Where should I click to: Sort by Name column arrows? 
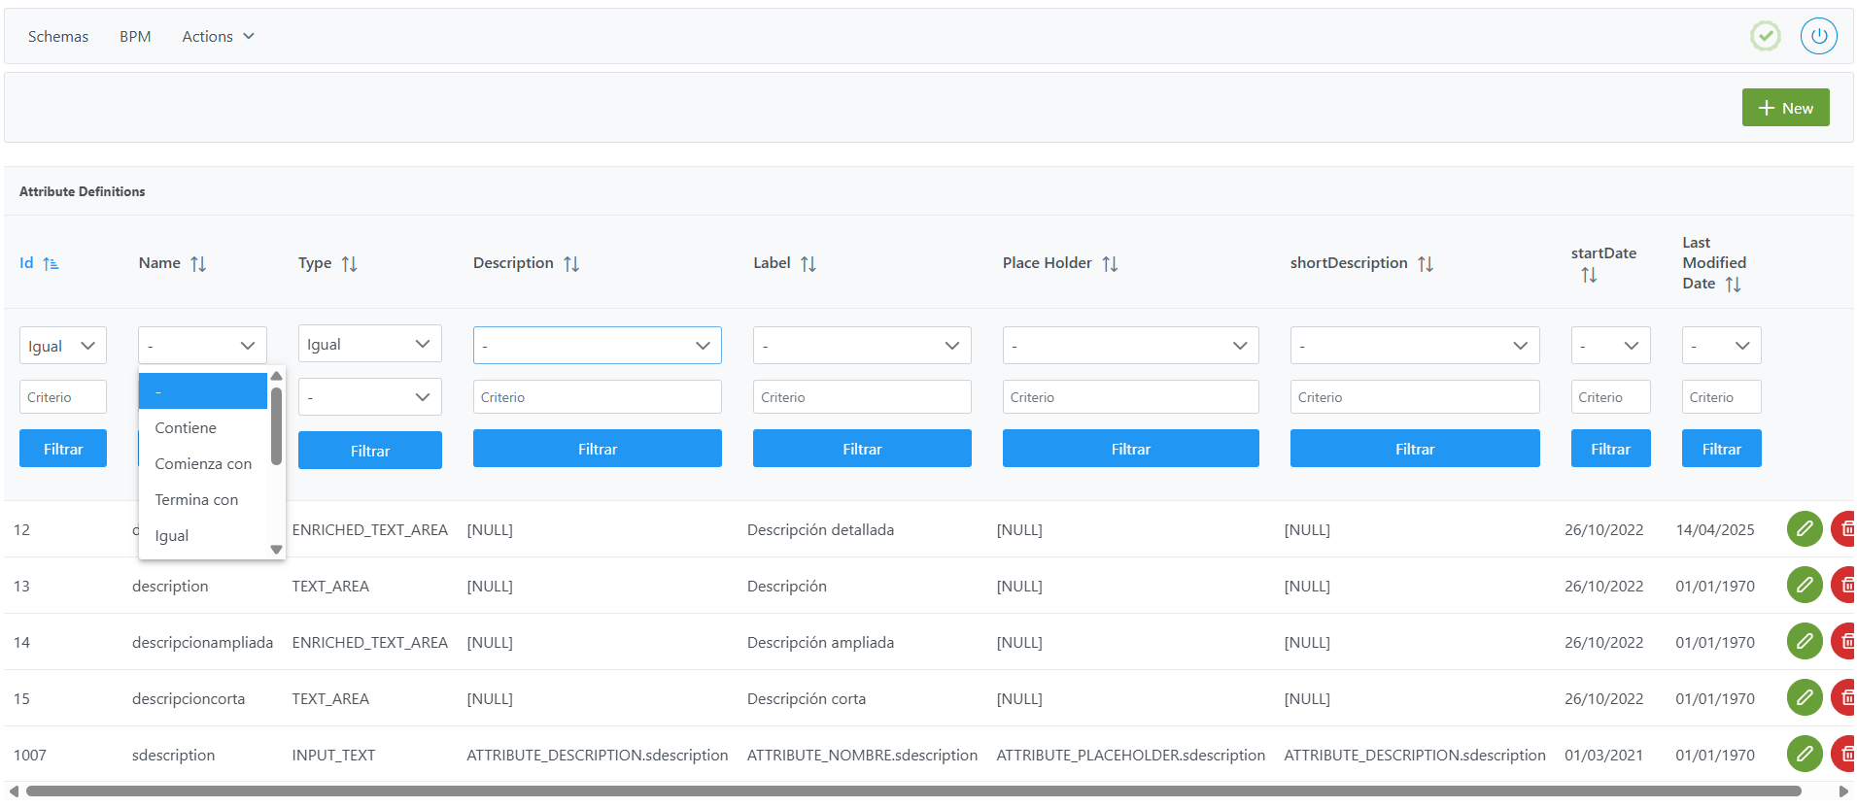(198, 263)
